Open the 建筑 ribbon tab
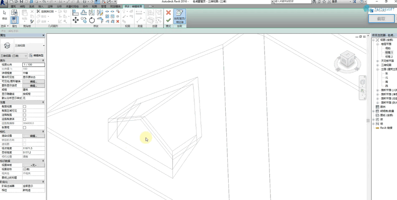This screenshot has height=200, width=397. pyautogui.click(x=13, y=6)
